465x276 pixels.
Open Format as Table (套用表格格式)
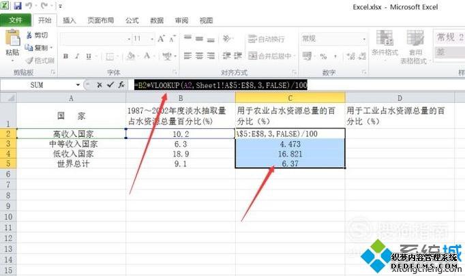(x=415, y=47)
